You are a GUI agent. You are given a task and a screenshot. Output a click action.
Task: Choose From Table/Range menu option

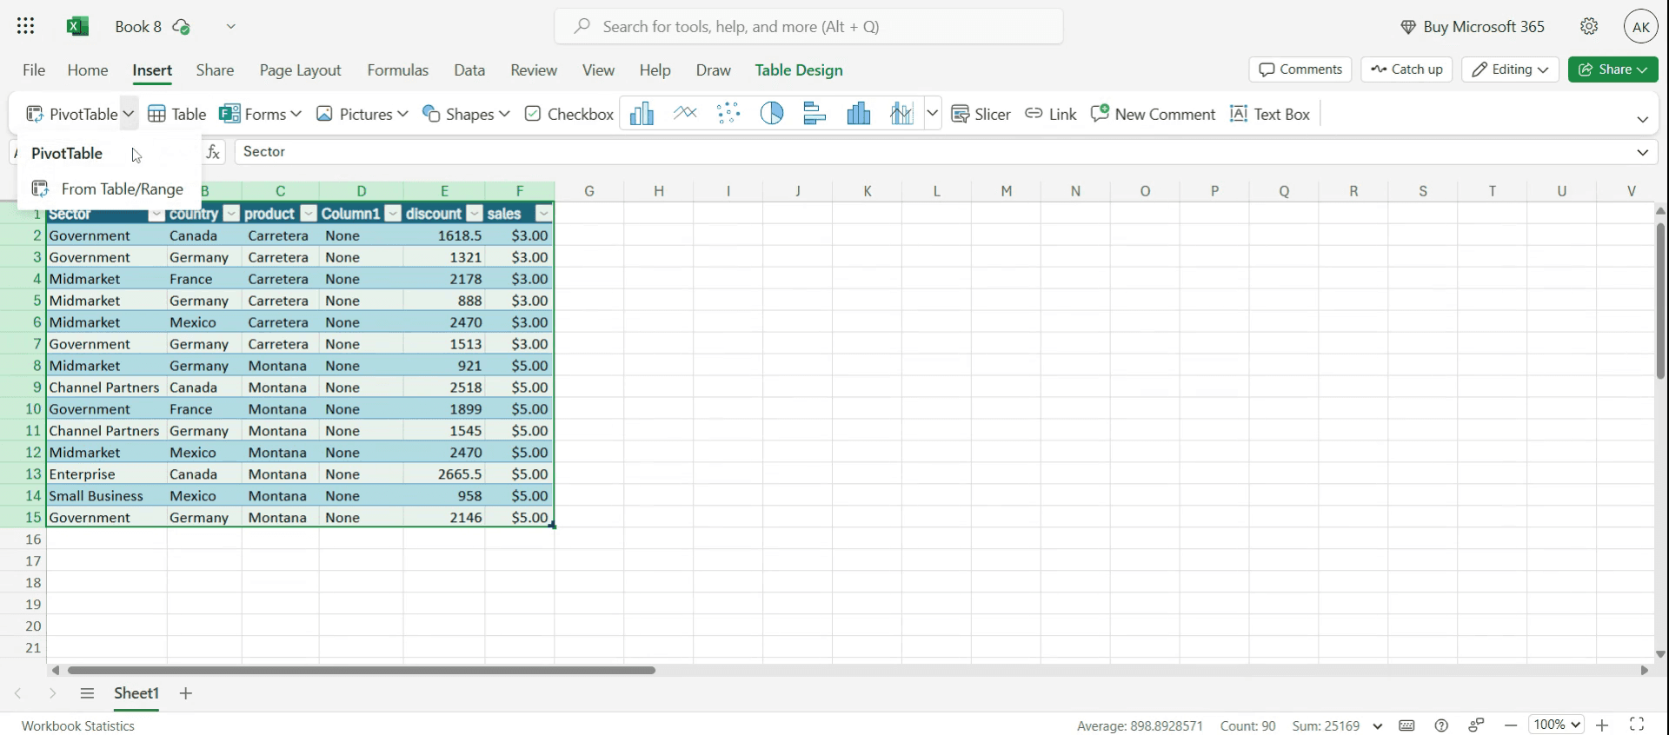[109, 189]
